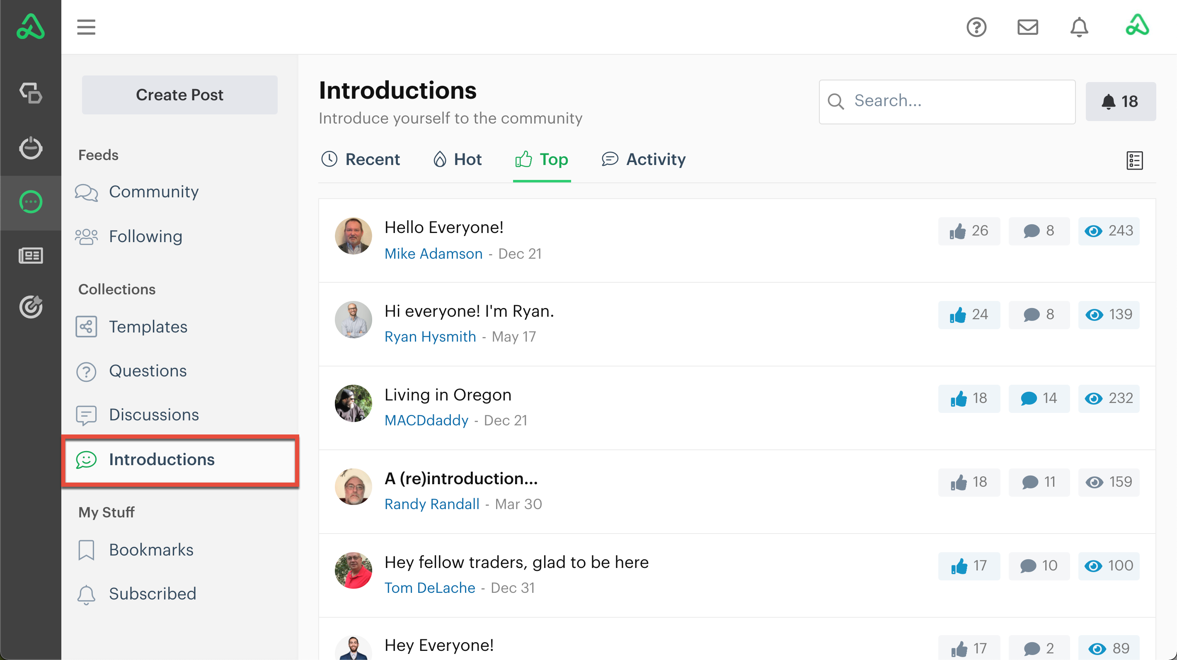Open the mail messages icon

point(1027,27)
